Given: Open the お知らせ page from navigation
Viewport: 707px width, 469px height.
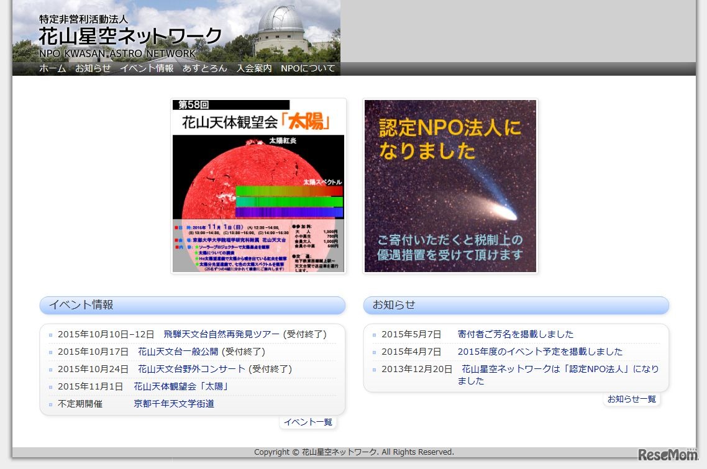Looking at the screenshot, I should point(93,68).
